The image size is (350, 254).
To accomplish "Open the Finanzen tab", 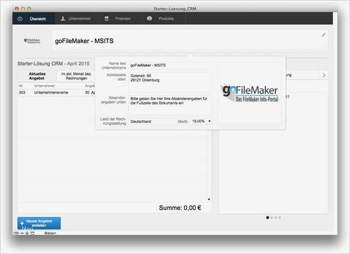I will click(119, 19).
